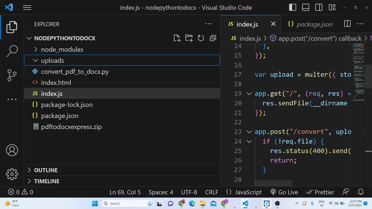Expand the OUTLINE section

[46, 170]
